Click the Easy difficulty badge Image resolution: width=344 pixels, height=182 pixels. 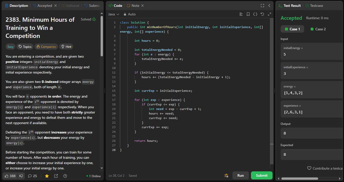point(11,47)
